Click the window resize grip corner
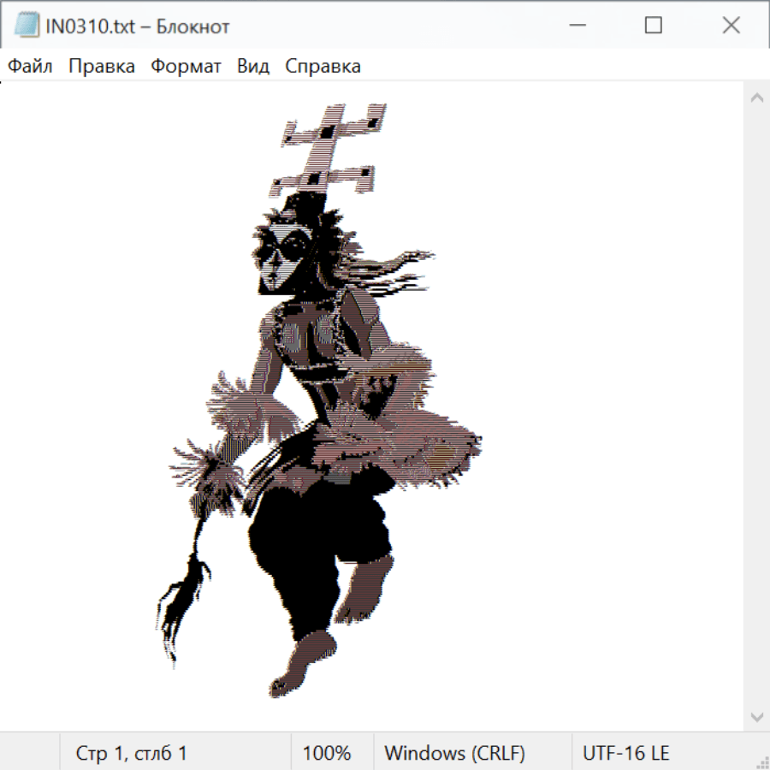The height and width of the screenshot is (770, 770). click(762, 762)
